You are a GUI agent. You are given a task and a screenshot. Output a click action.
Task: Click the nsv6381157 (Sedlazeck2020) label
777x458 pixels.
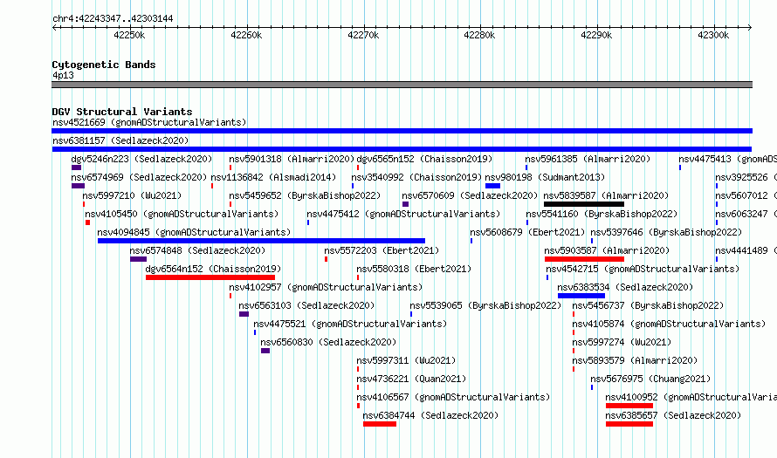click(x=120, y=140)
